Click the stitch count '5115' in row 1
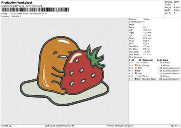 click(x=139, y=62)
